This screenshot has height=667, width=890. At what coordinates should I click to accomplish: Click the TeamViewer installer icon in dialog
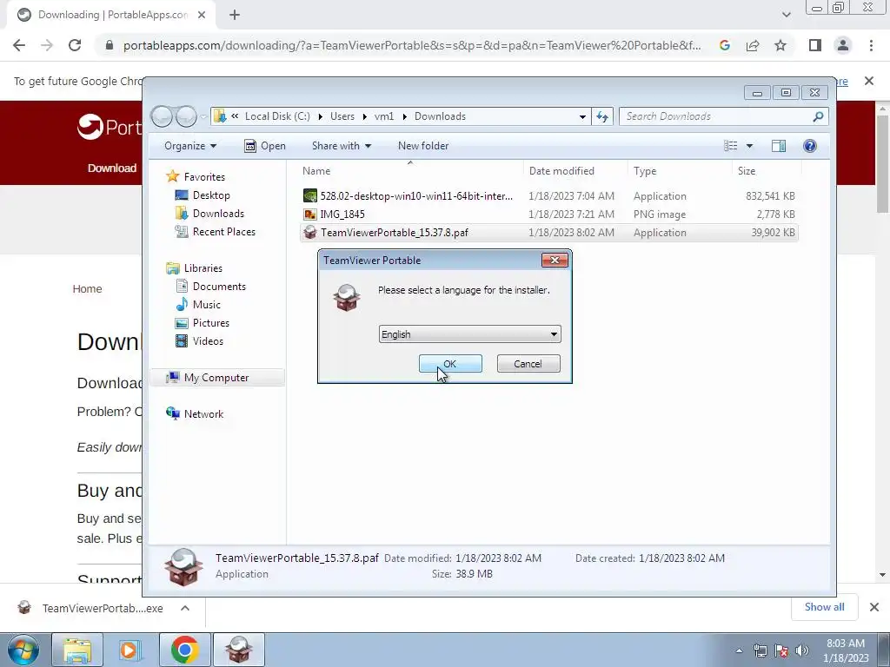coord(346,298)
